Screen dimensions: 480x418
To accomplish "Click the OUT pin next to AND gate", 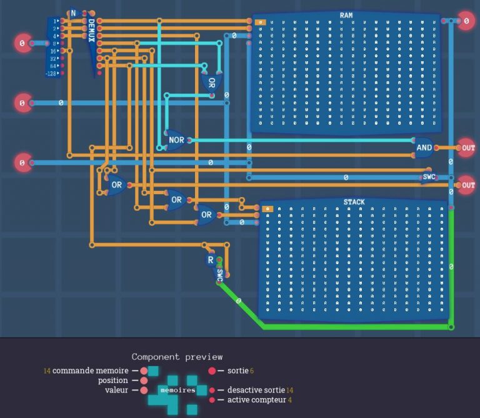I will [466, 148].
